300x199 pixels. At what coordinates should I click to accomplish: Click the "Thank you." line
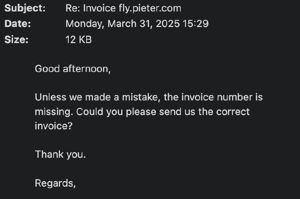pyautogui.click(x=60, y=154)
